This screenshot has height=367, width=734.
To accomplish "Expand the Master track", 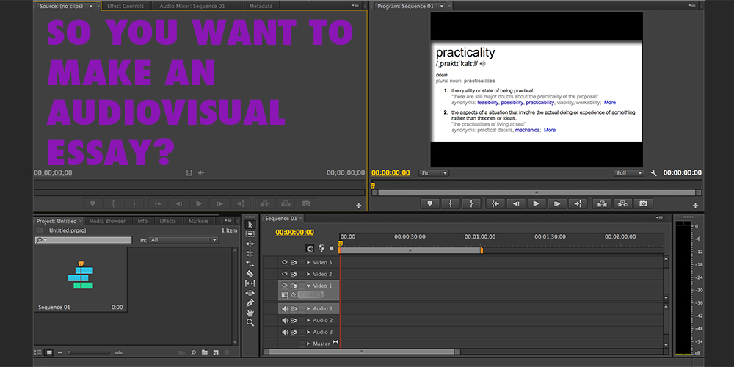I will tap(308, 344).
